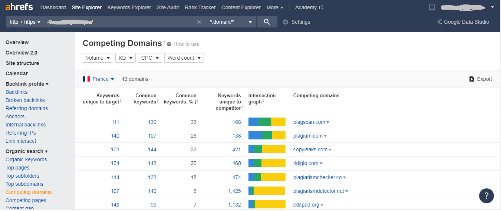Click 111 keywords unique to target

[x=115, y=122]
